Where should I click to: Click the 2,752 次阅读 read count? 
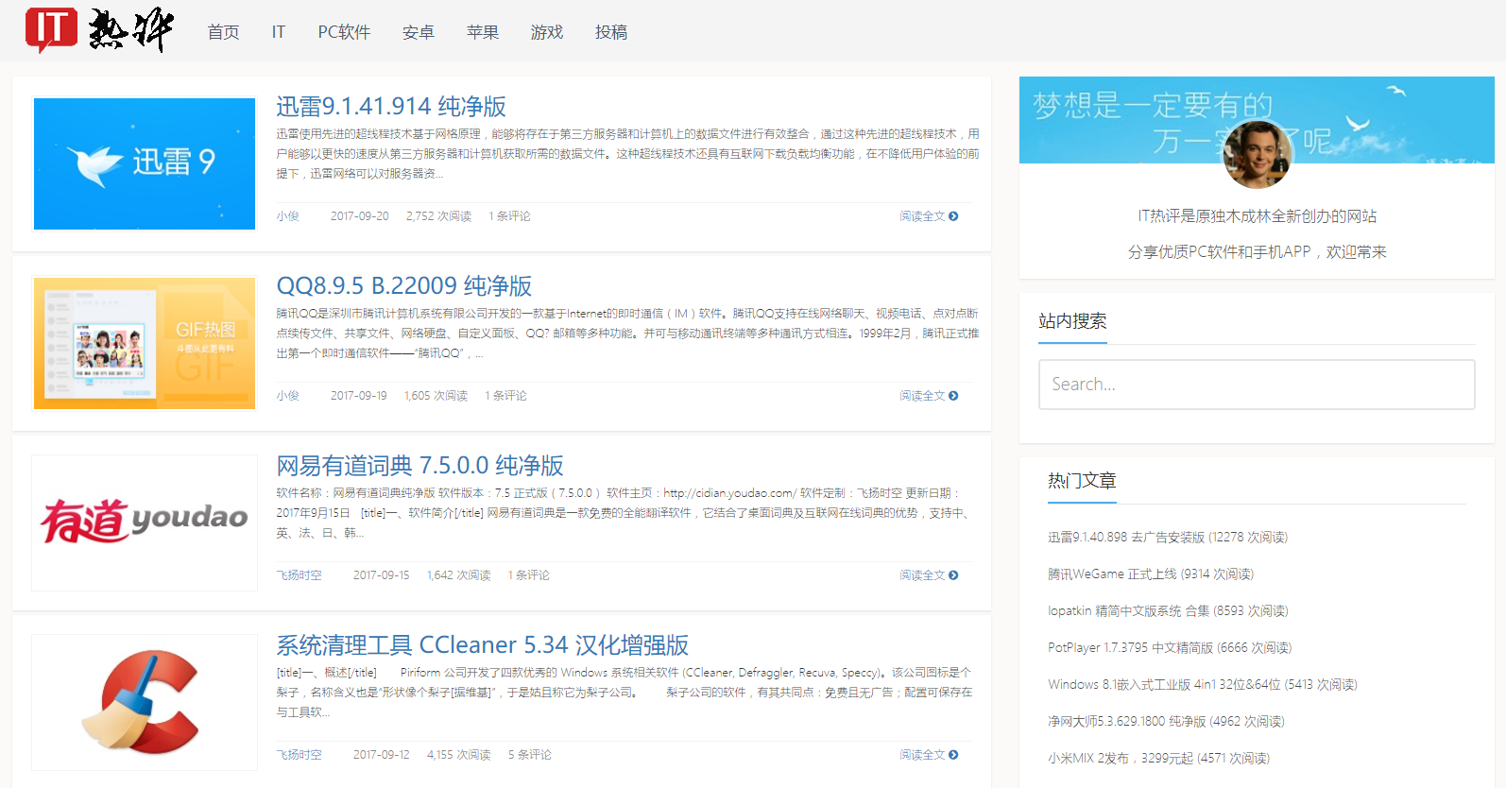[x=438, y=216]
